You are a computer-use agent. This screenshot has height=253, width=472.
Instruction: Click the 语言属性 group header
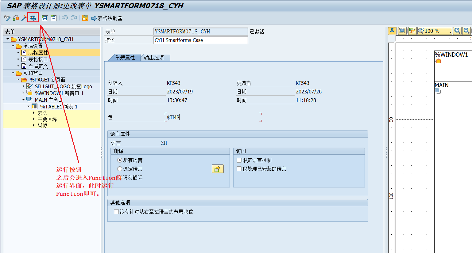click(238, 134)
